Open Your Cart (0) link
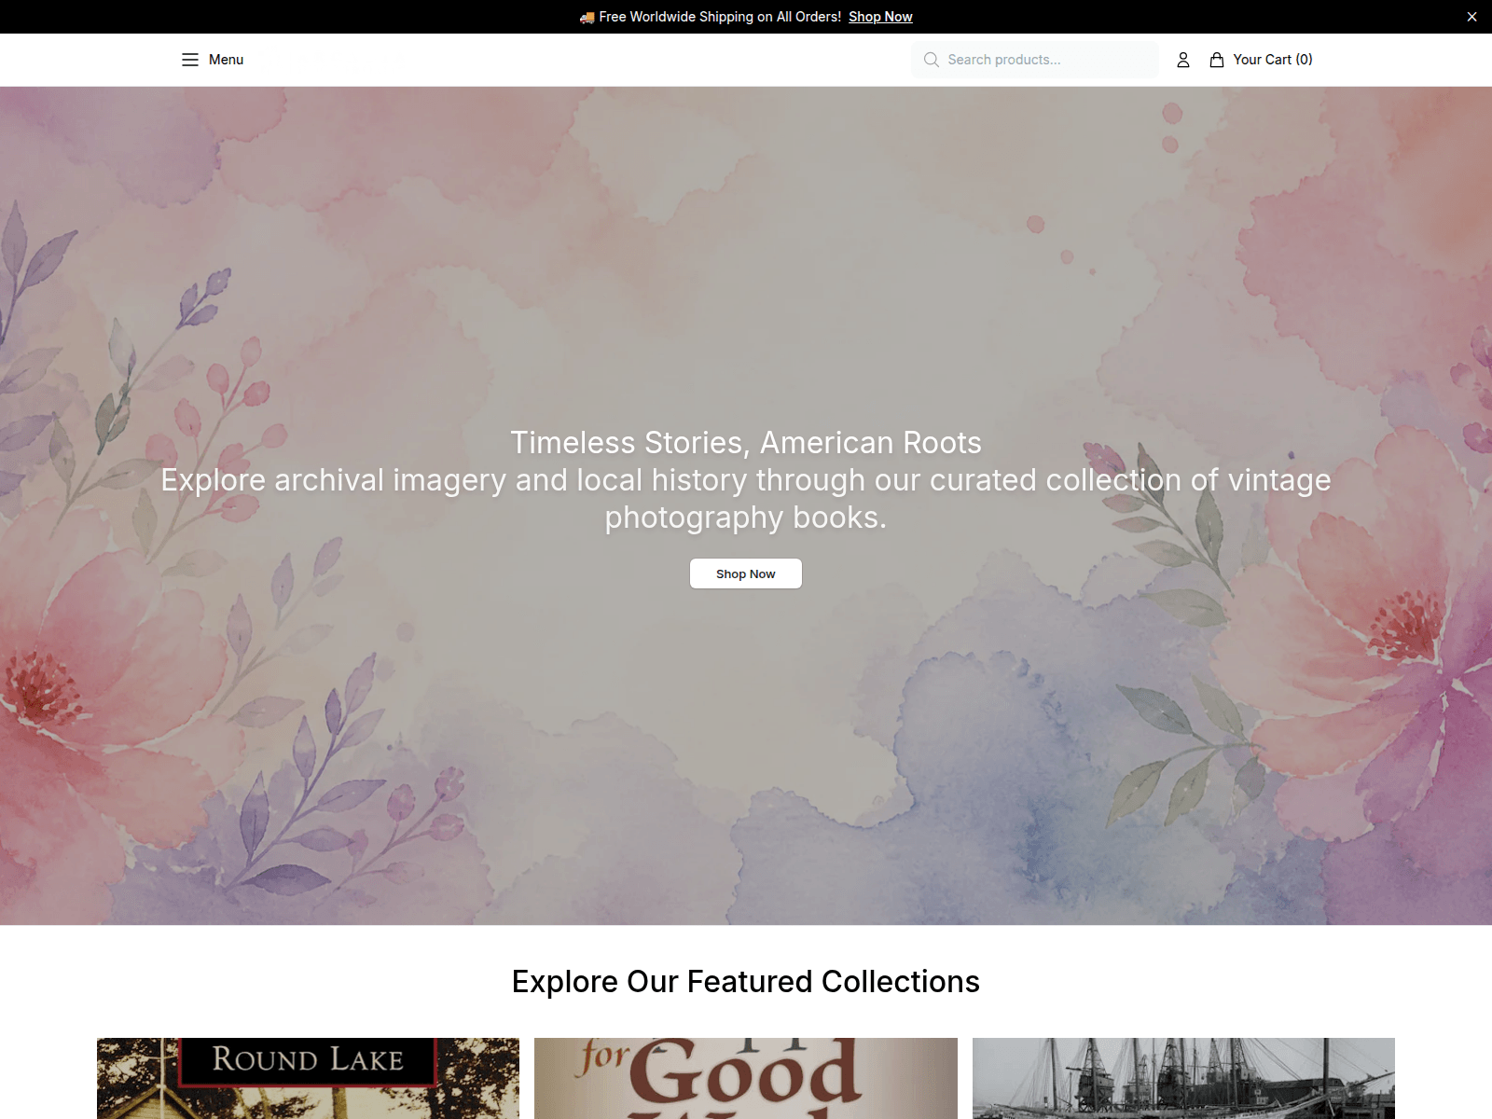 tap(1261, 60)
